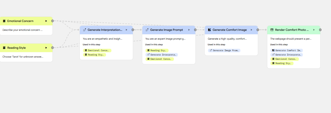The image size is (331, 113).
Task: Click play arrow on Generate Interpretation node
Action: (126, 30)
